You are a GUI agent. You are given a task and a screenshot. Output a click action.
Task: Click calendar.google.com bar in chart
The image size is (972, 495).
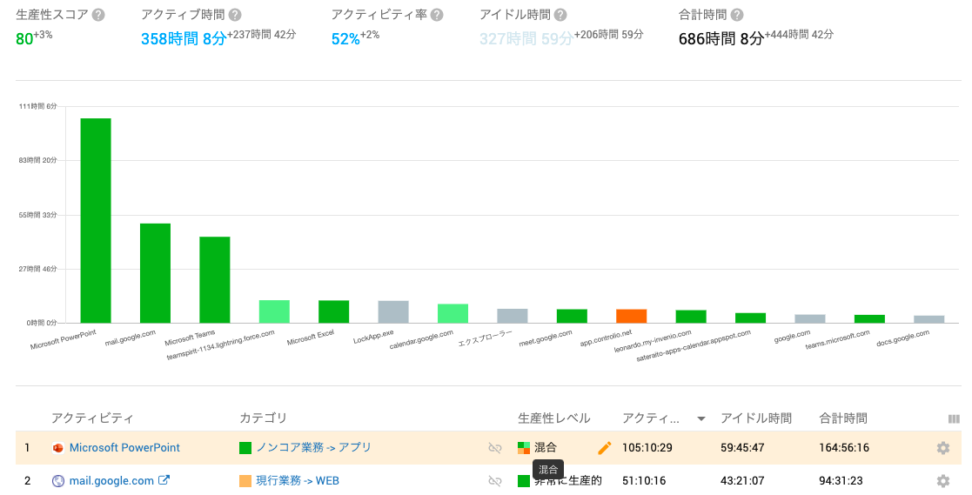(452, 313)
